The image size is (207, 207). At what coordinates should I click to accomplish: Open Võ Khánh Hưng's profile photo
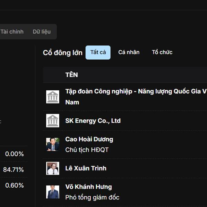(x=53, y=192)
